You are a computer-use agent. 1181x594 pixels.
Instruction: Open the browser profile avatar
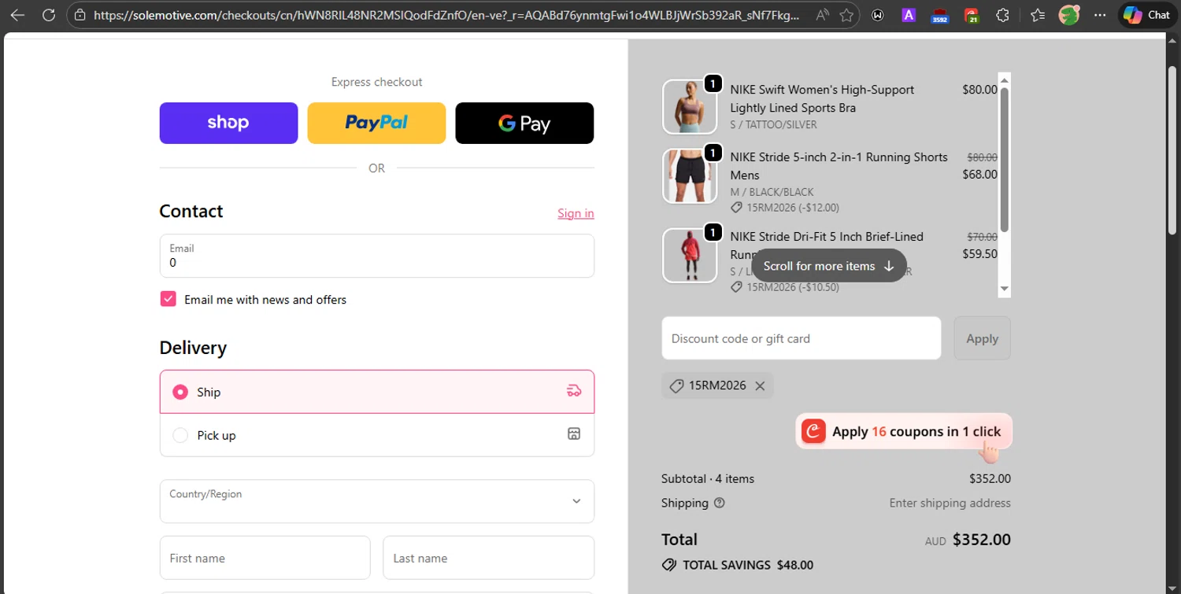coord(1069,15)
